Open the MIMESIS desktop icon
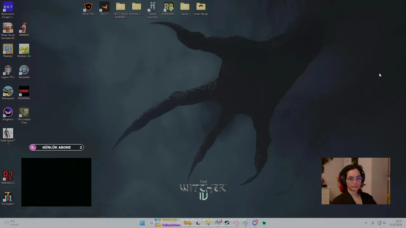Viewport: 406px width, 228px height. [24, 29]
